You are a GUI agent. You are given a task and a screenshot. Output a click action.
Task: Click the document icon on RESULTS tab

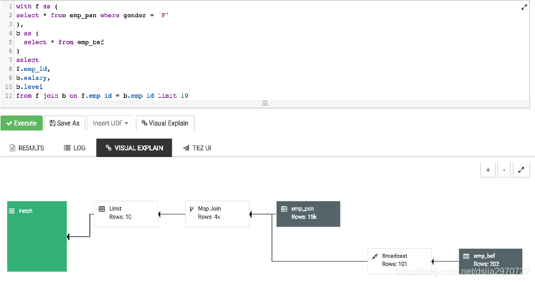[x=13, y=148]
